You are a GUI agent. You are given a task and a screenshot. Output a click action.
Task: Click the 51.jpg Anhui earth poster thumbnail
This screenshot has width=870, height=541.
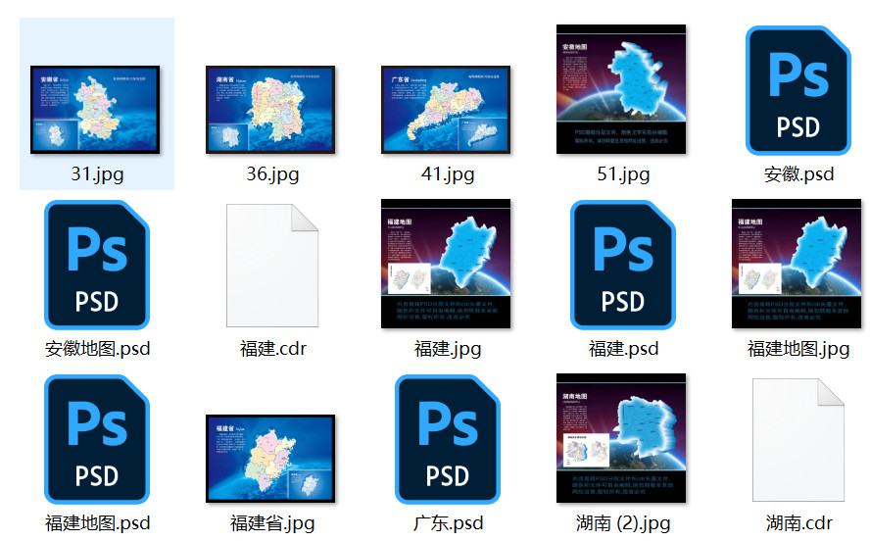click(x=621, y=89)
